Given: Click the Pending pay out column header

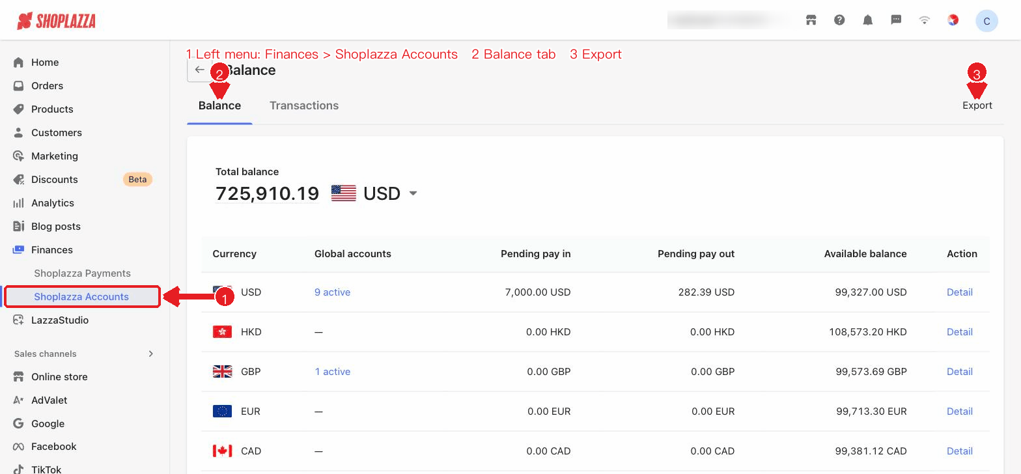Looking at the screenshot, I should point(696,254).
